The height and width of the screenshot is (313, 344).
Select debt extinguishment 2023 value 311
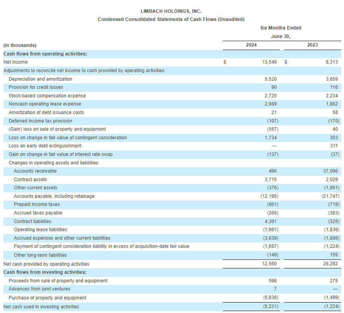(x=334, y=146)
